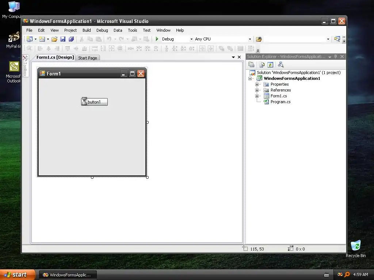Viewport: 374px width, 280px height.
Task: Click the Save All icon
Action: point(71,39)
